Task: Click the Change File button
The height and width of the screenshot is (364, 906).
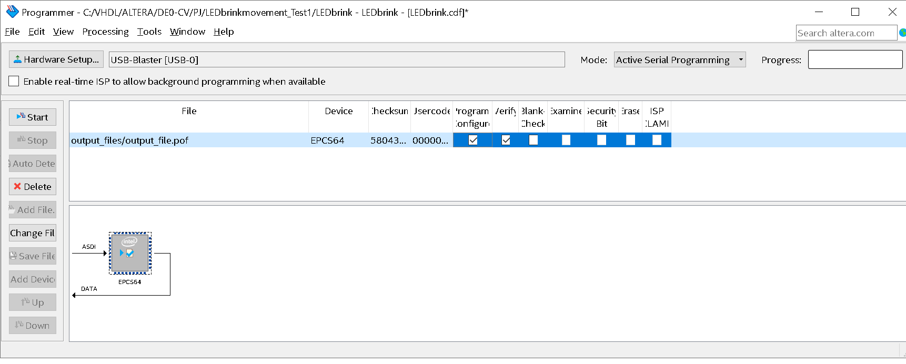Action: point(33,233)
